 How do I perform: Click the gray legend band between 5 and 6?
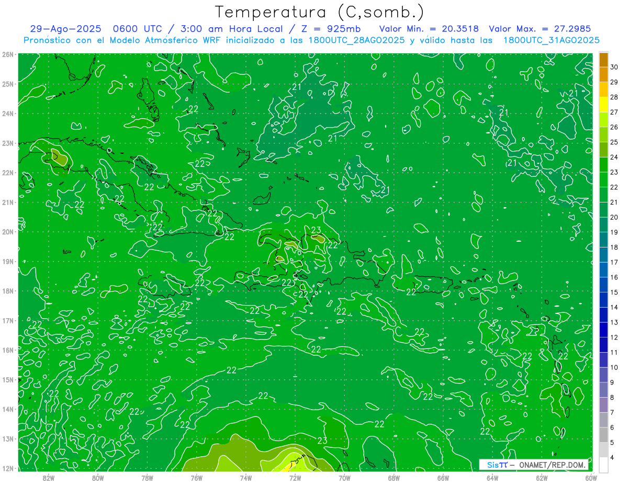tap(603, 435)
